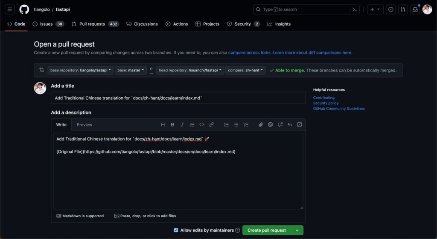
Task: Focus the description text area
Action: [178, 171]
